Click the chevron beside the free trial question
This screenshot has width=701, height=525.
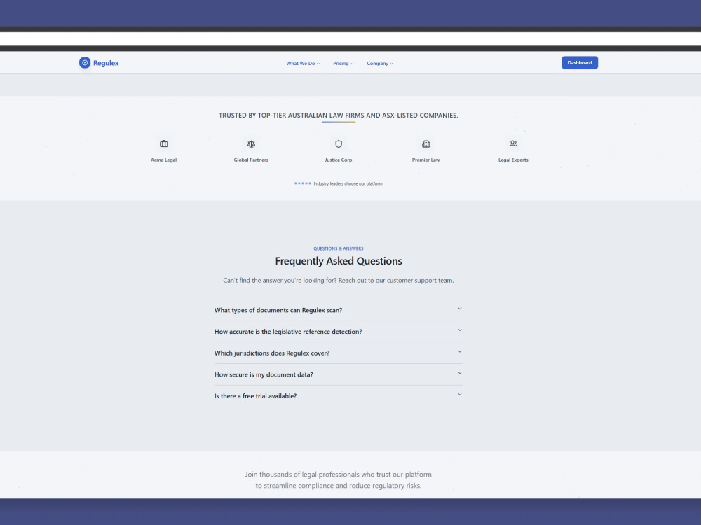point(460,395)
